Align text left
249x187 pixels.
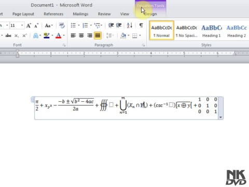(73, 36)
